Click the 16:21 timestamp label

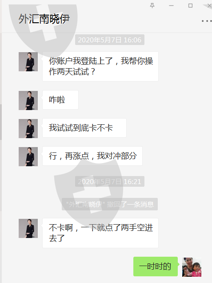pyautogui.click(x=110, y=181)
